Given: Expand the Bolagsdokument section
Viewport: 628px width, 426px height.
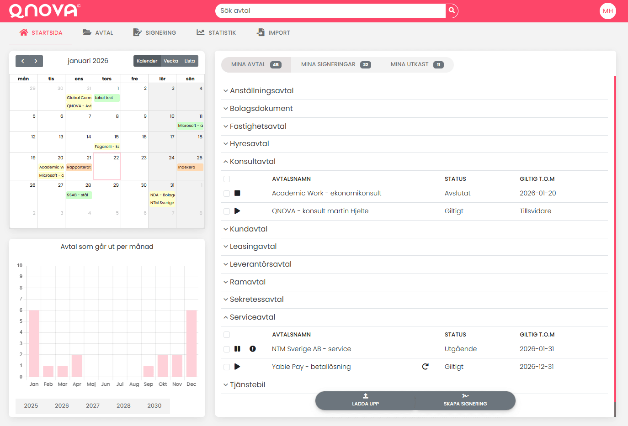Looking at the screenshot, I should coord(415,109).
